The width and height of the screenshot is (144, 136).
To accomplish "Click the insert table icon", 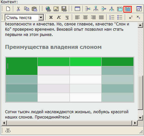I will click(77, 9).
